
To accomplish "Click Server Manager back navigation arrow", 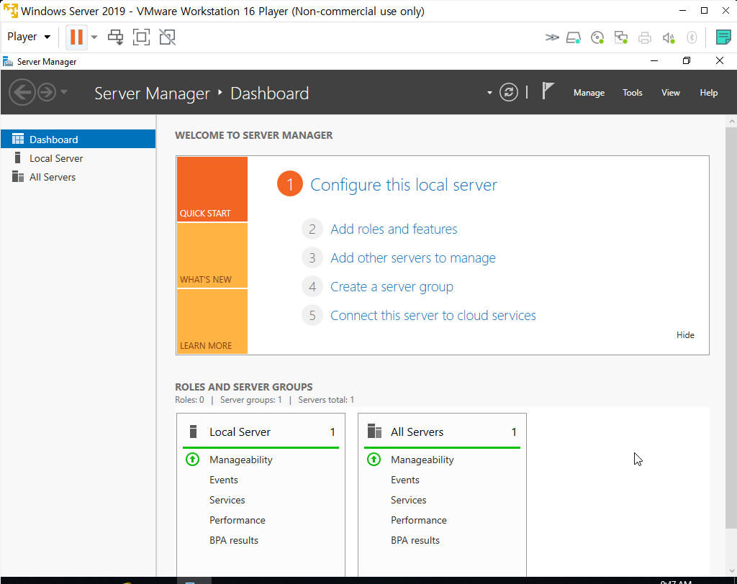I will pyautogui.click(x=22, y=92).
